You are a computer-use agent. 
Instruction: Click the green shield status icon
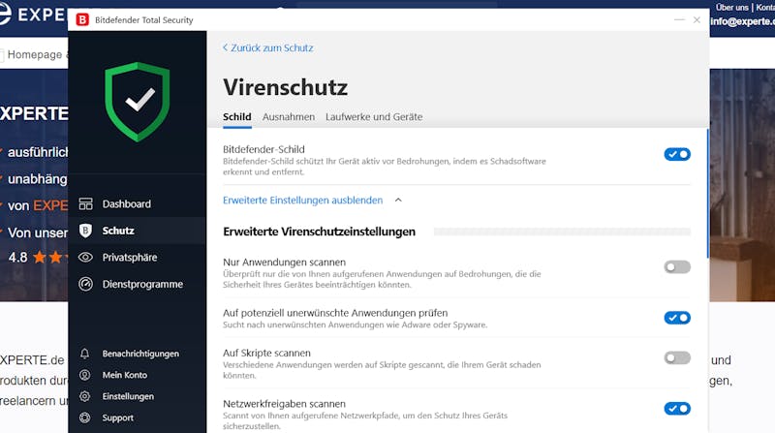138,102
